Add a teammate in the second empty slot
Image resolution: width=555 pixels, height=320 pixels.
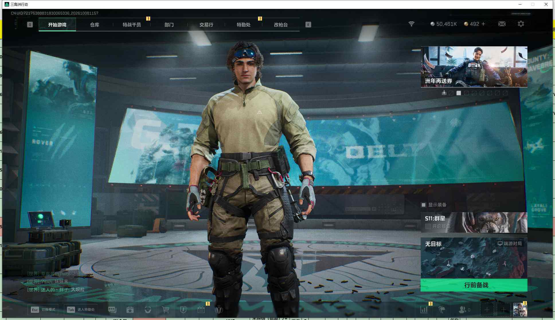[503, 310]
